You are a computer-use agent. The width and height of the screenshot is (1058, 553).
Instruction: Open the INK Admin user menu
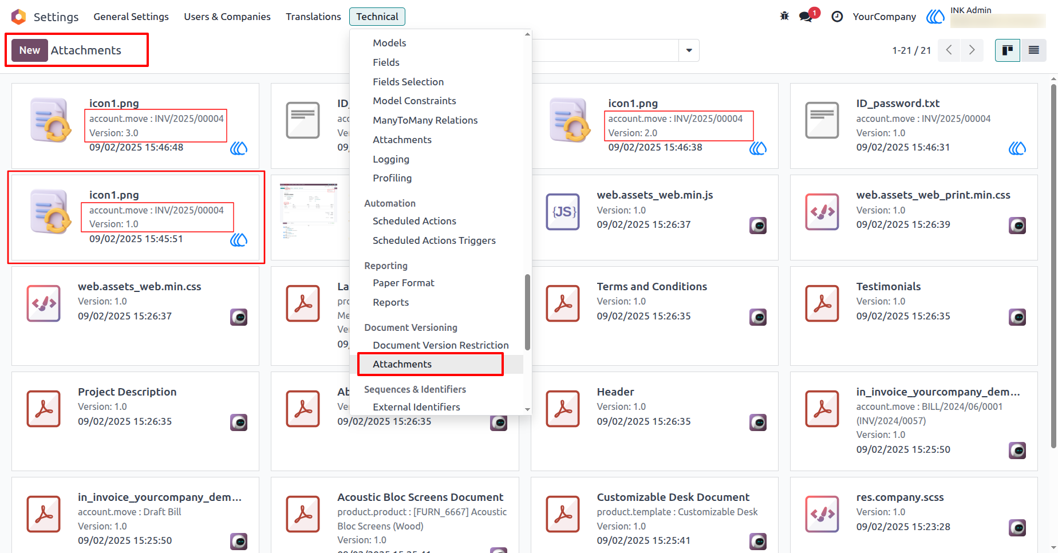pyautogui.click(x=986, y=17)
